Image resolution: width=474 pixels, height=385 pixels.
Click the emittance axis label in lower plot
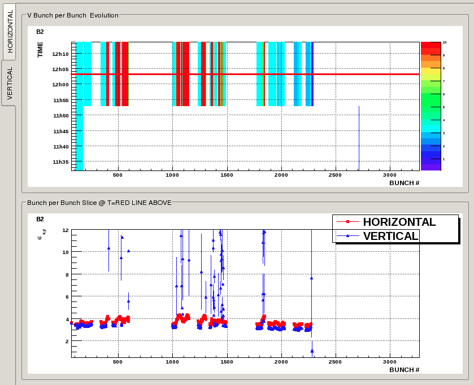pyautogui.click(x=41, y=234)
